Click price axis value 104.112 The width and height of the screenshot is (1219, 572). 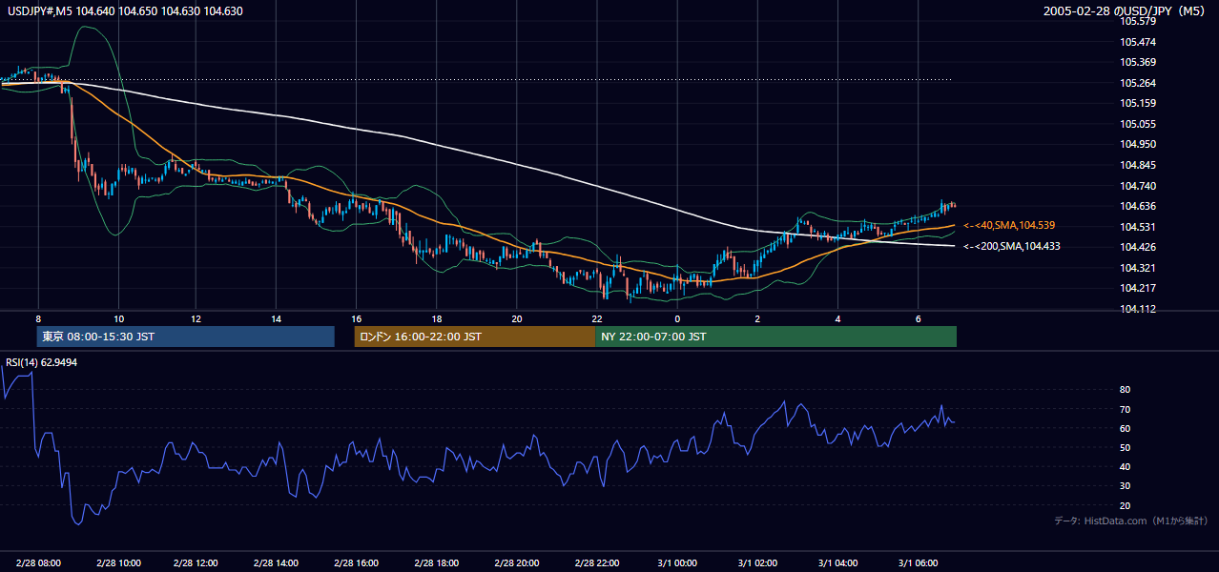(x=1139, y=309)
